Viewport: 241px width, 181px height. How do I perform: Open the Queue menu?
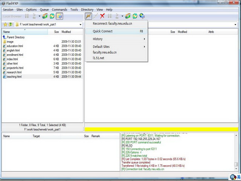point(44,9)
